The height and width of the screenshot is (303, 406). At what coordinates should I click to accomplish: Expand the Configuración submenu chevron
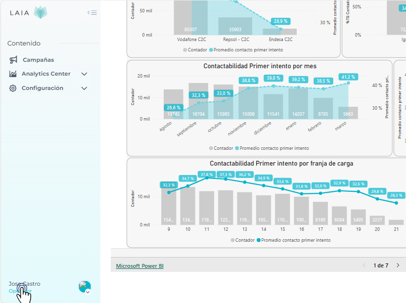84,88
